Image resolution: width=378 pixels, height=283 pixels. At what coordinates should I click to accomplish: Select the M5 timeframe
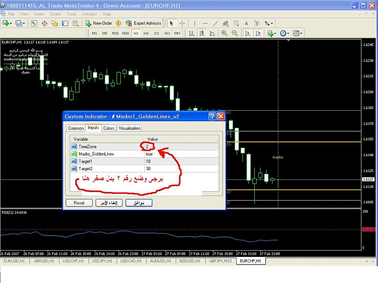tap(105, 34)
